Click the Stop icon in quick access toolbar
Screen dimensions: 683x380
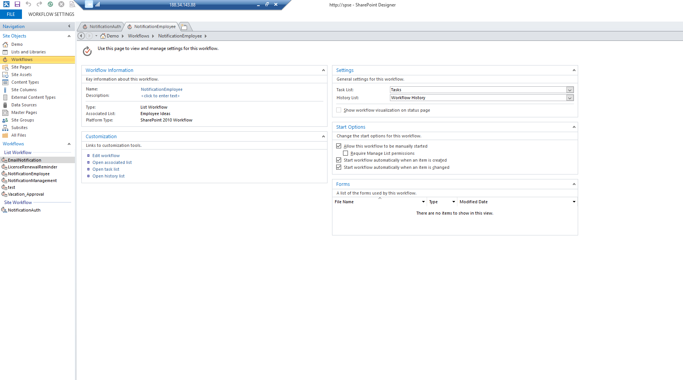[x=61, y=4]
